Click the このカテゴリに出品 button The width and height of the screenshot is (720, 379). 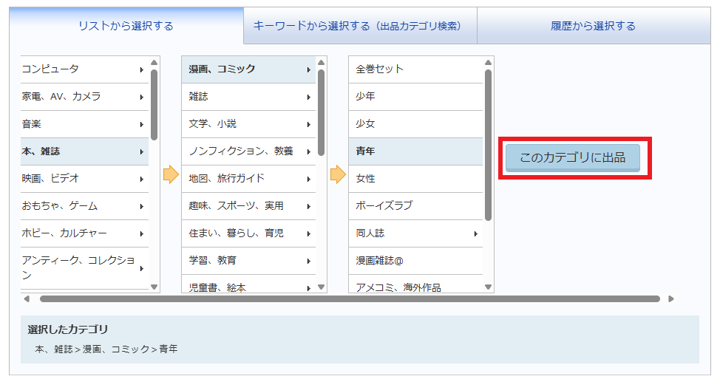pyautogui.click(x=572, y=157)
